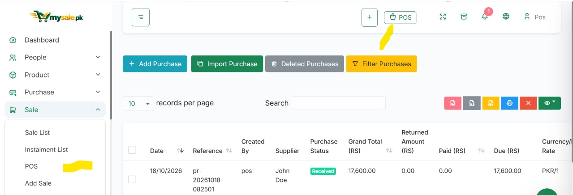
Task: Tick the select-all header checkbox
Action: 132,150
